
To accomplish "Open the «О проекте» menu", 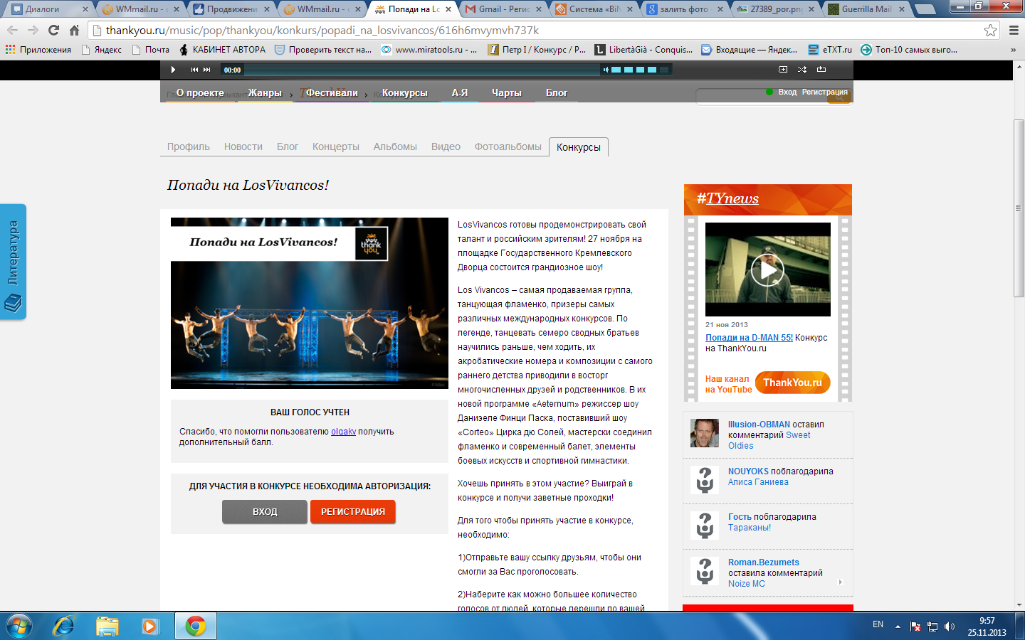I will (x=200, y=93).
